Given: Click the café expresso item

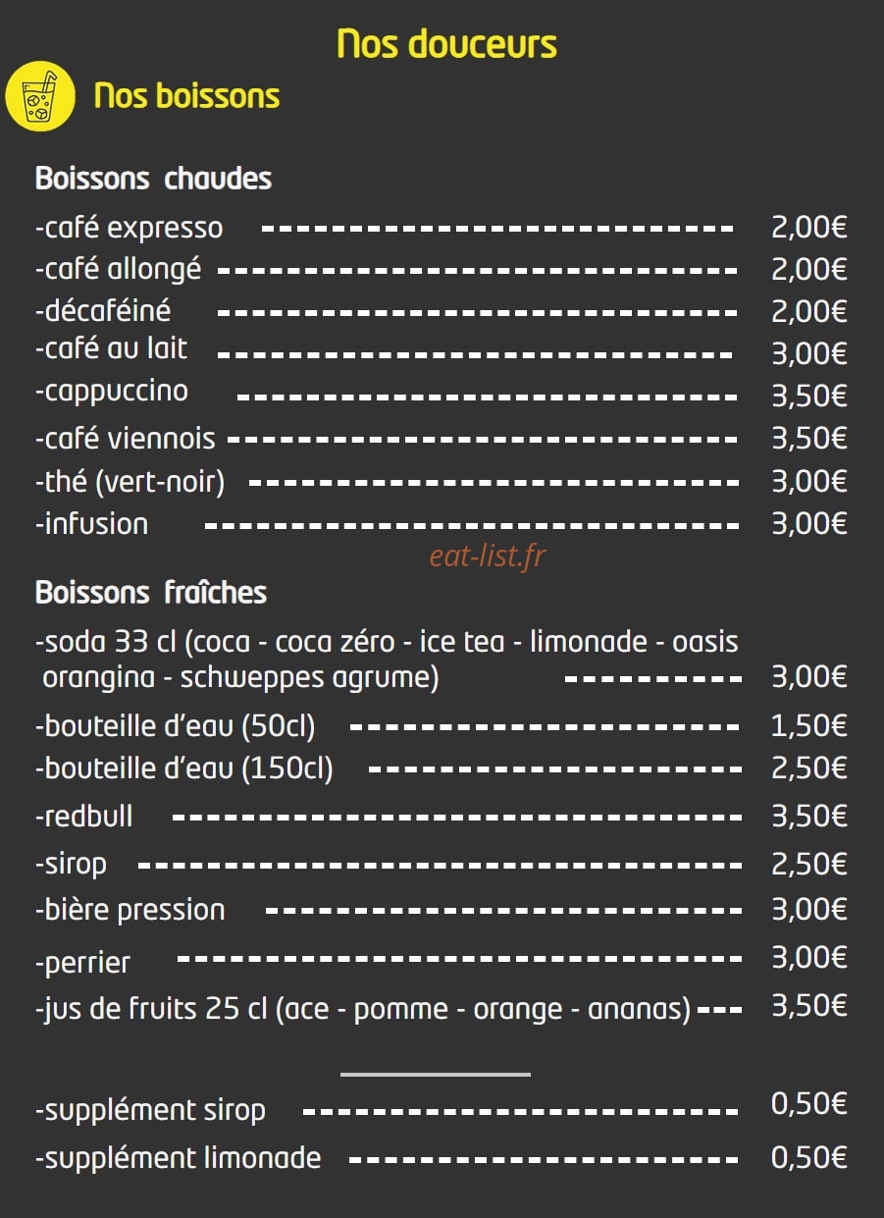Looking at the screenshot, I should pyautogui.click(x=442, y=228).
